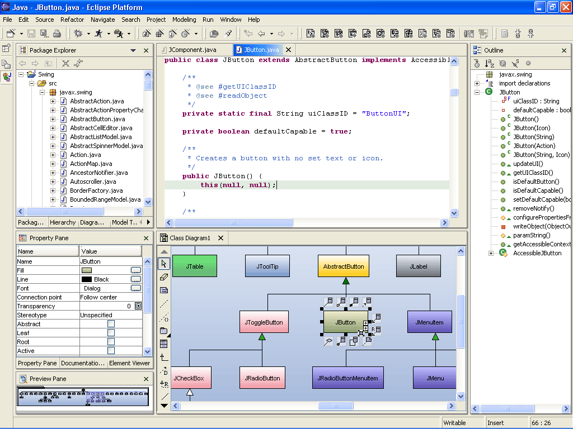
Task: Open the Transparency slider button
Action: (138, 306)
